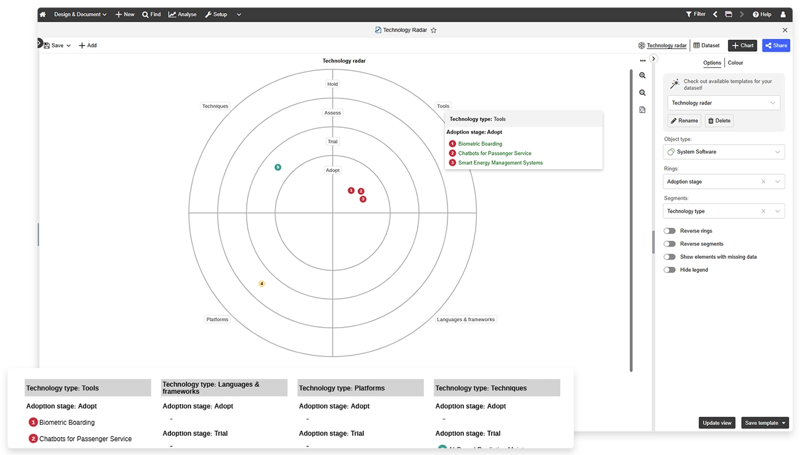Open the Filter funnel option

(696, 14)
